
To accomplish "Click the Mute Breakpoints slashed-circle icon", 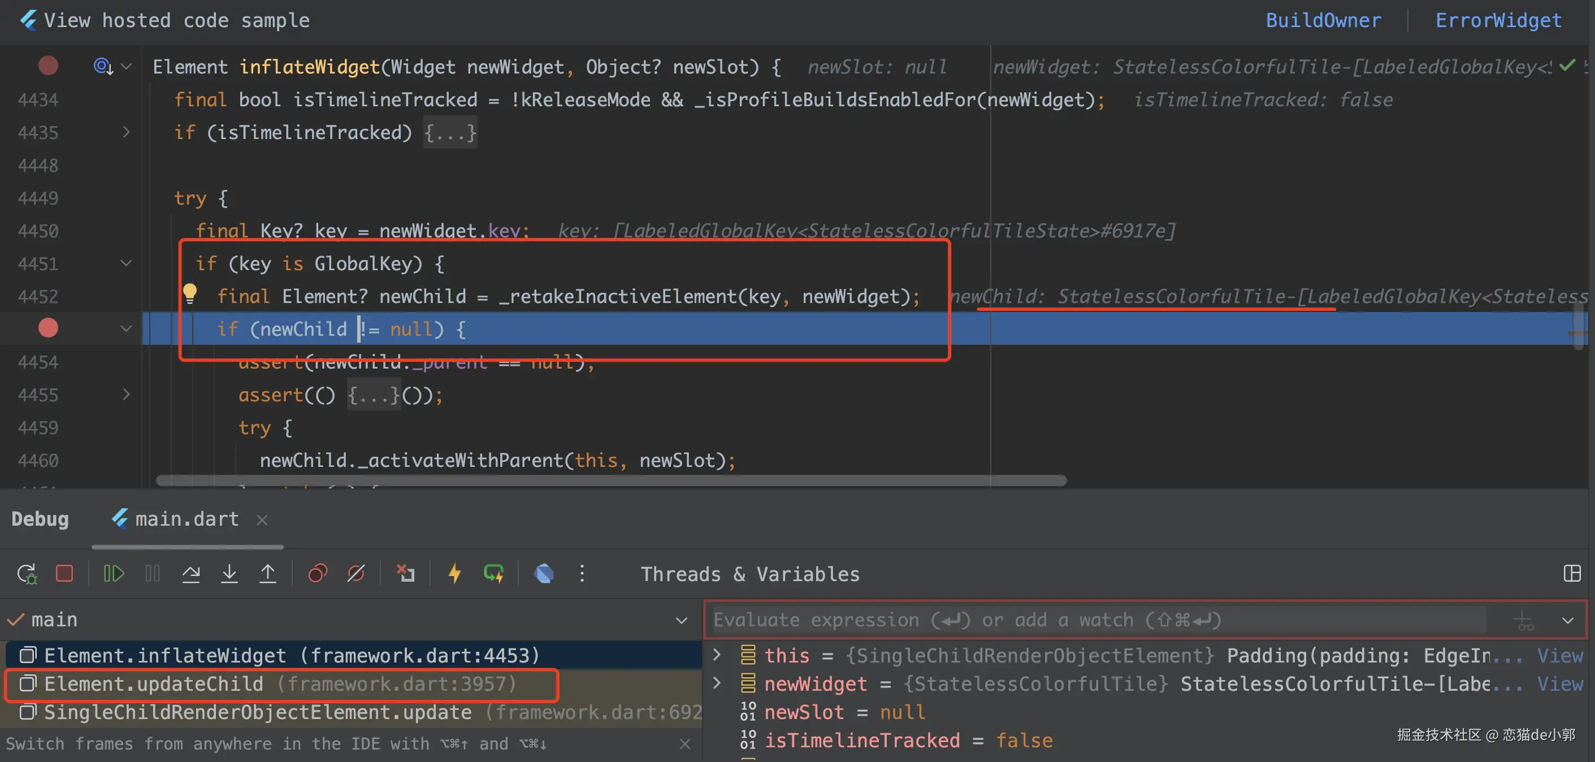I will (x=356, y=573).
